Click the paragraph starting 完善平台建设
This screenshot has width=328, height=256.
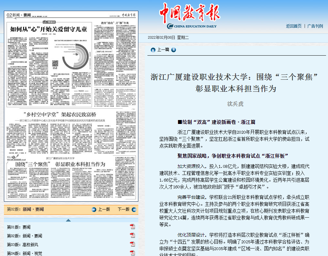click(234, 211)
